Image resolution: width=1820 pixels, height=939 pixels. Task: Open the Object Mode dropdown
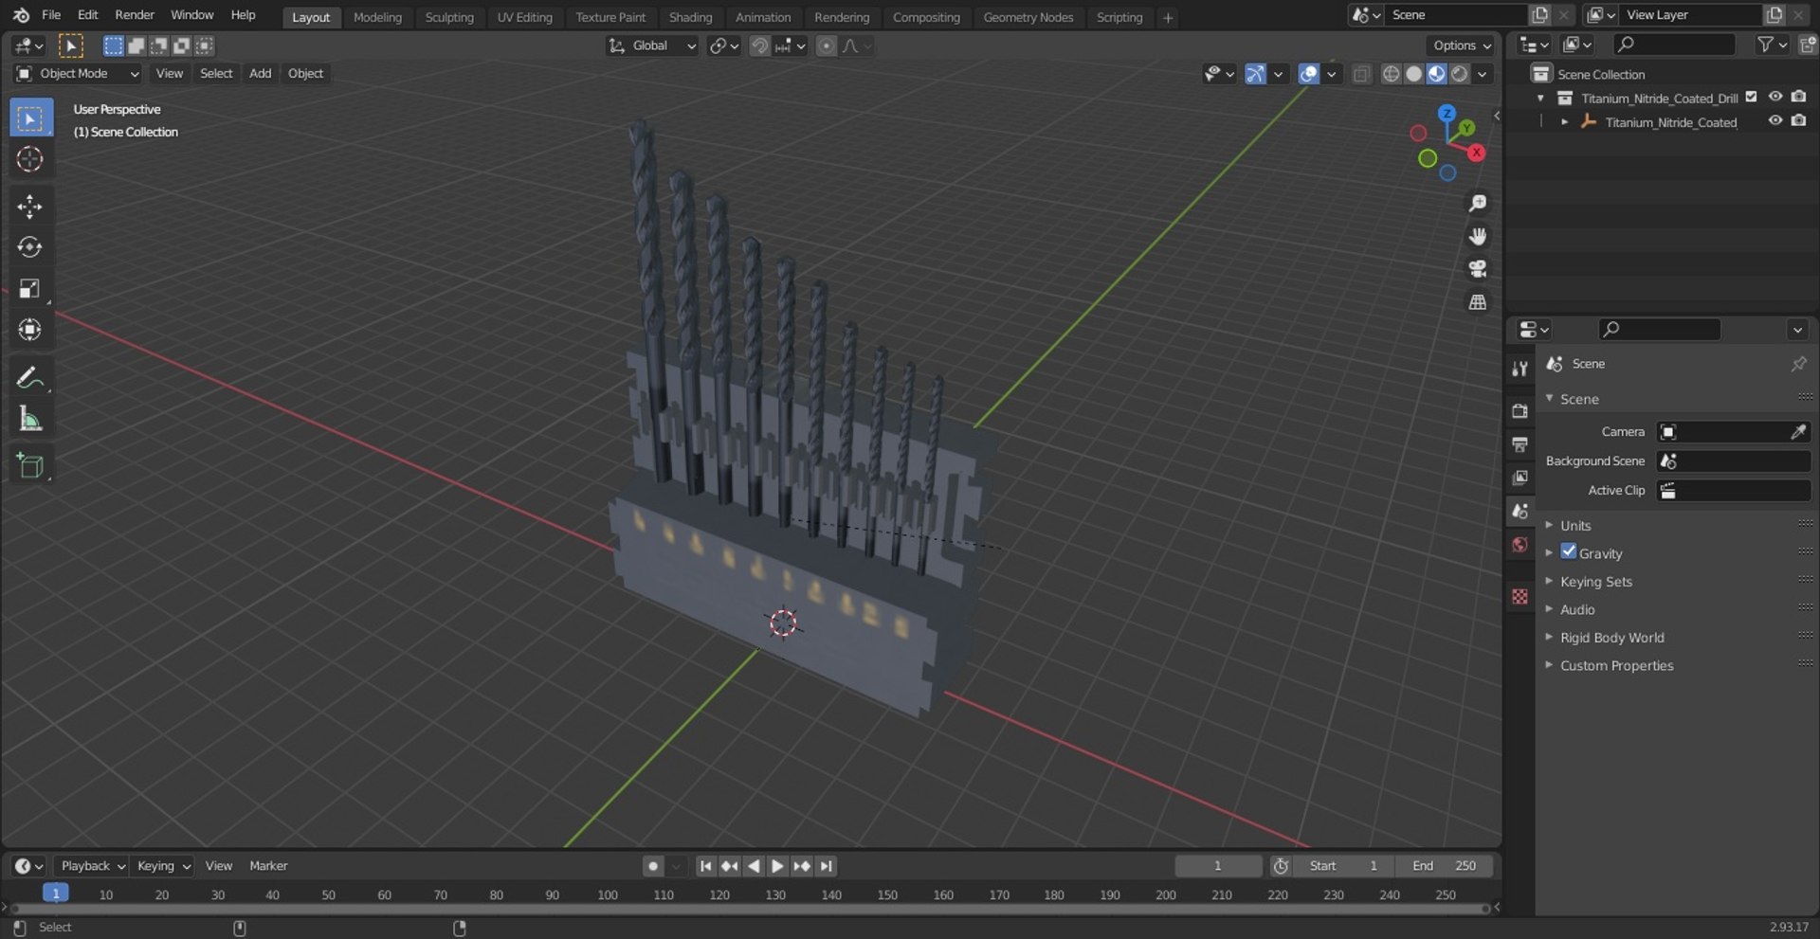(x=78, y=74)
